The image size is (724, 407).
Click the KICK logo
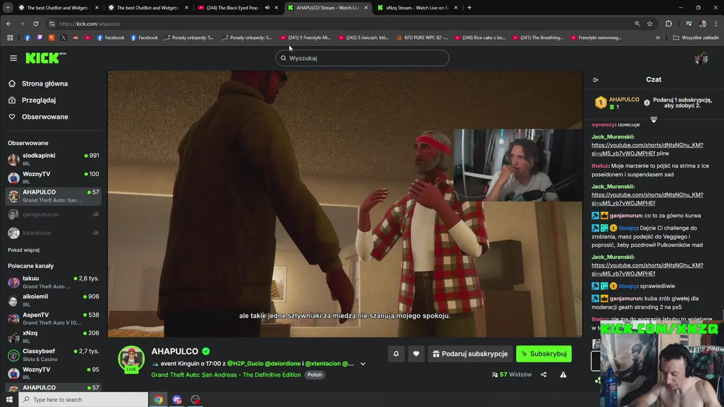(46, 58)
